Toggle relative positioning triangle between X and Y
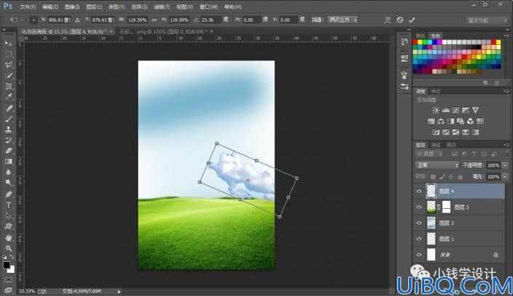The width and height of the screenshot is (513, 296). [78, 20]
